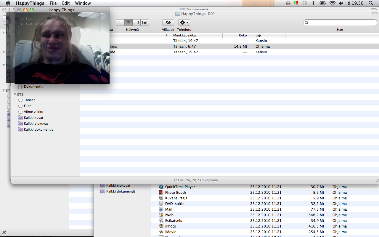Image resolution: width=379 pixels, height=237 pixels.
Task: Open the Window menu
Action: tap(83, 3)
